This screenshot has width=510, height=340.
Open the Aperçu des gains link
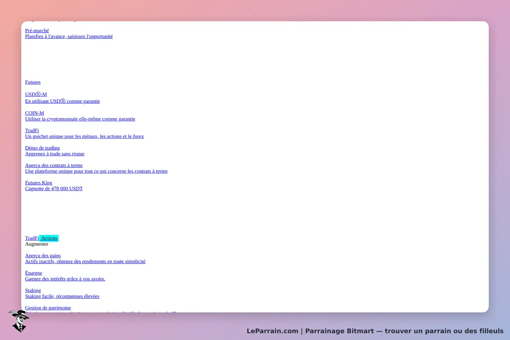coord(43,256)
